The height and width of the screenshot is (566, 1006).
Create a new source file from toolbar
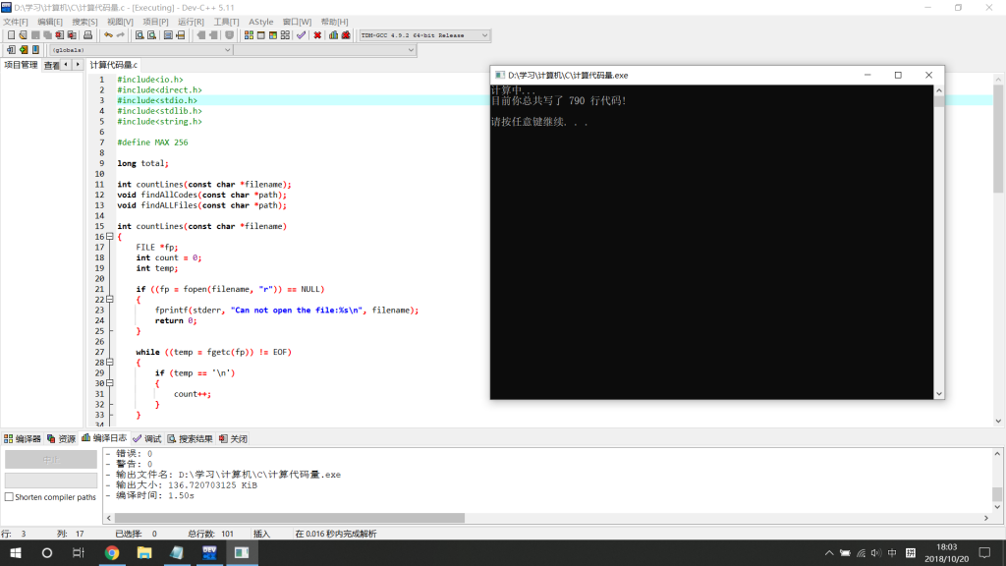tap(11, 35)
